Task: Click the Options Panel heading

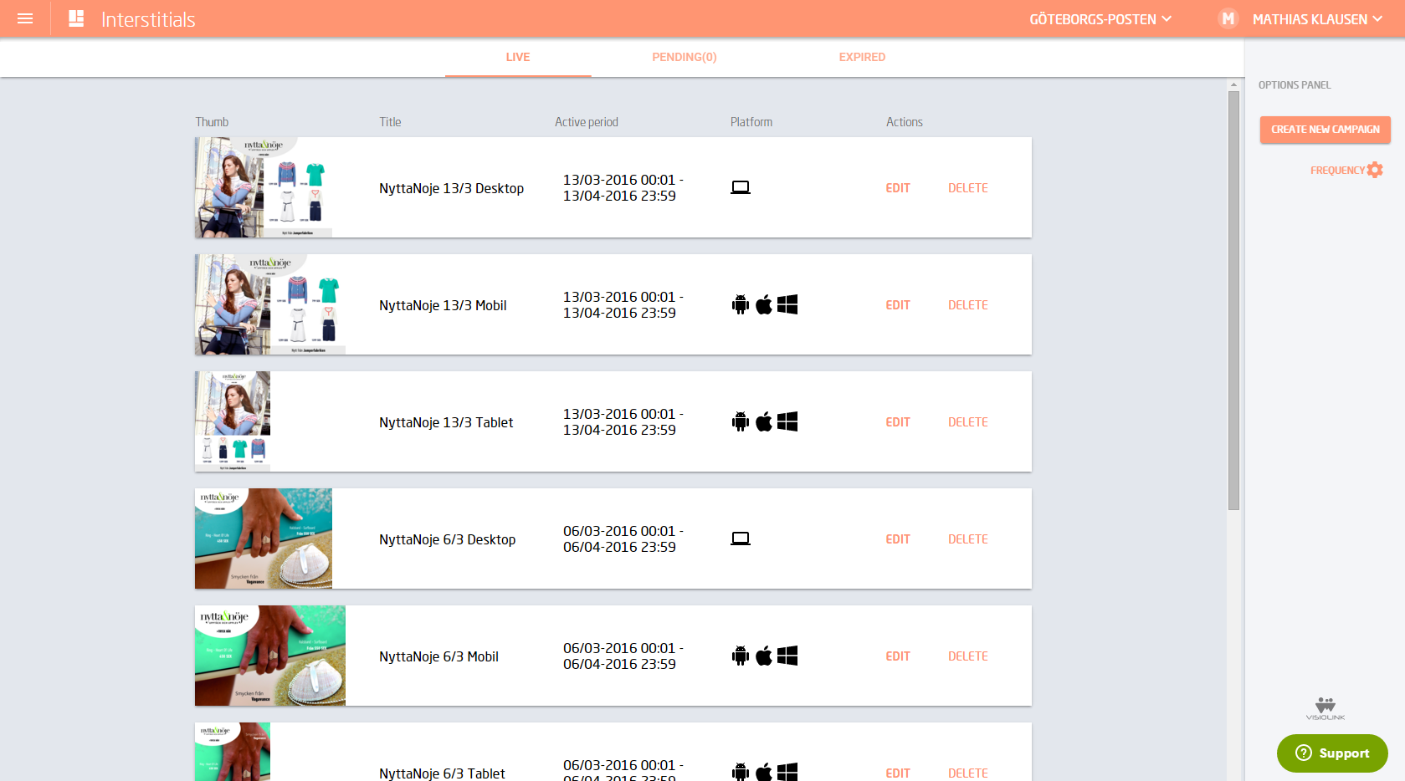Action: click(x=1295, y=85)
